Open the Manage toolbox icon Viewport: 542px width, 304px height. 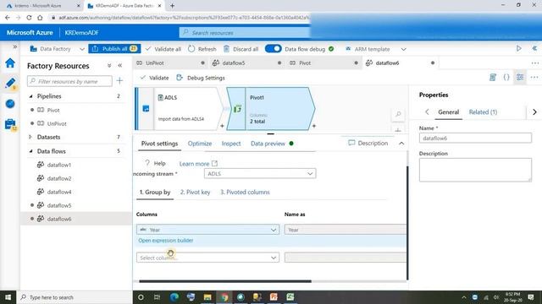pos(10,124)
